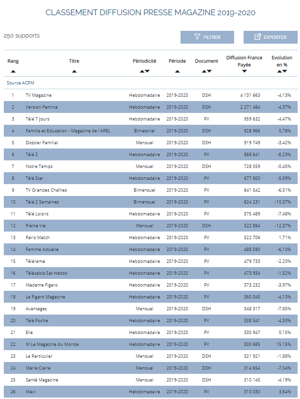The width and height of the screenshot is (300, 399).
Task: Open the Télérama entry
Action: pos(36,261)
